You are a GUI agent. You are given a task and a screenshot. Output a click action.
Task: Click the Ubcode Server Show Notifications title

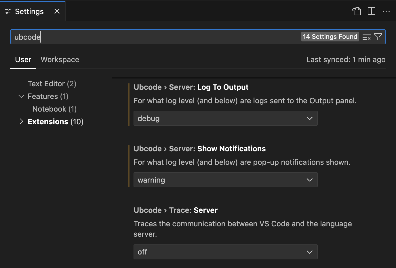pos(200,149)
